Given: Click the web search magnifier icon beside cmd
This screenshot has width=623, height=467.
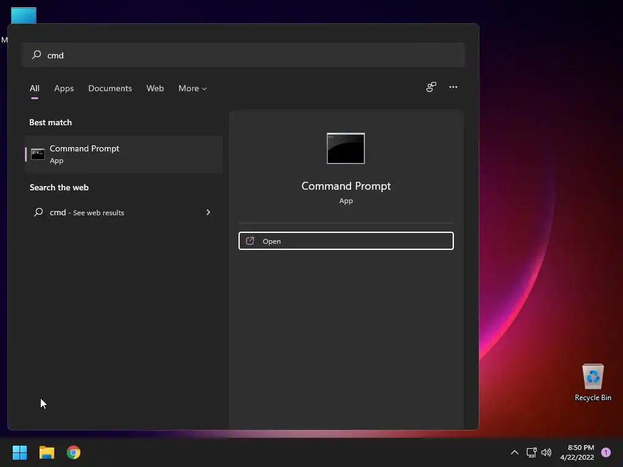Looking at the screenshot, I should (38, 212).
